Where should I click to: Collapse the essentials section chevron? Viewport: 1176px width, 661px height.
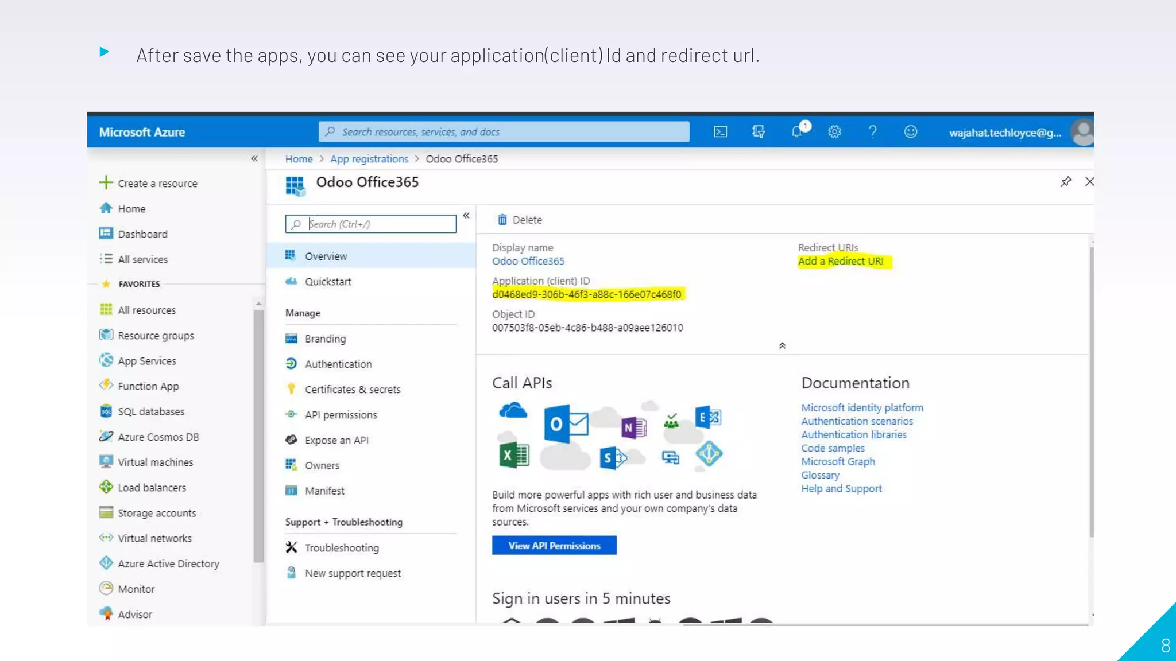coord(782,345)
